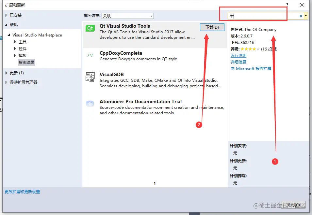The height and width of the screenshot is (215, 312).
Task: Click the CppDoxyComplete extension icon
Action: click(90, 55)
